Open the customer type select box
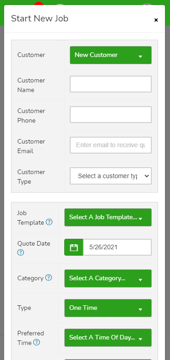 (x=111, y=176)
